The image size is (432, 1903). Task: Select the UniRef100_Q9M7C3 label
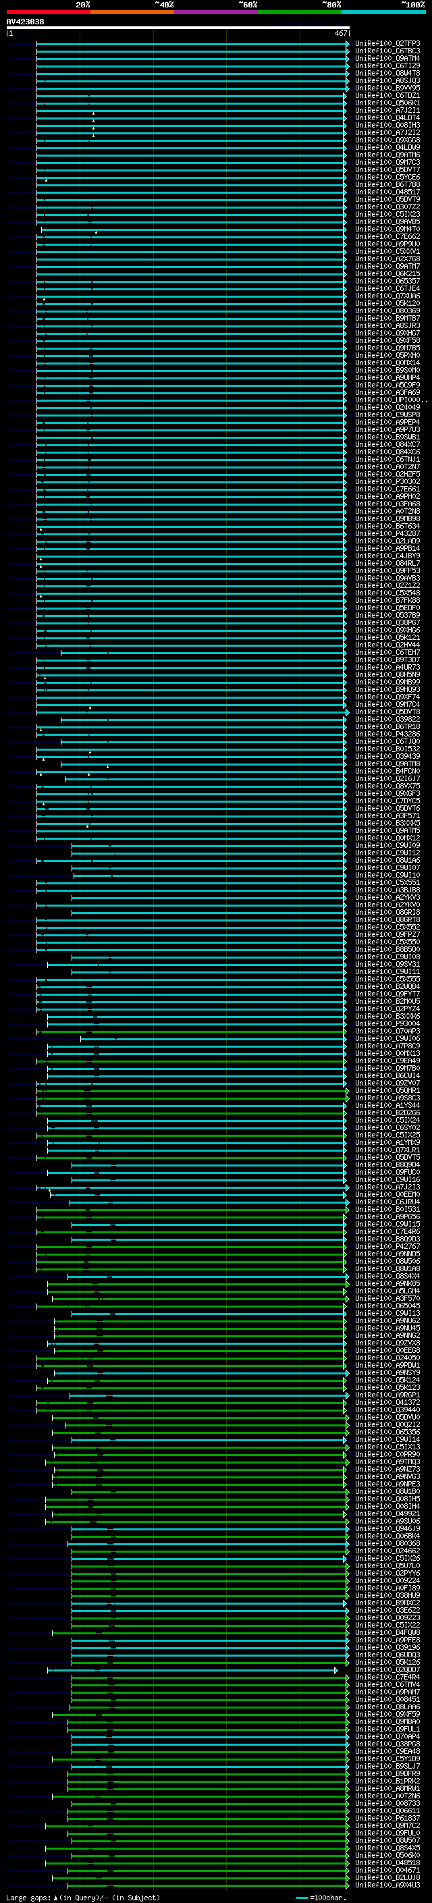(387, 163)
